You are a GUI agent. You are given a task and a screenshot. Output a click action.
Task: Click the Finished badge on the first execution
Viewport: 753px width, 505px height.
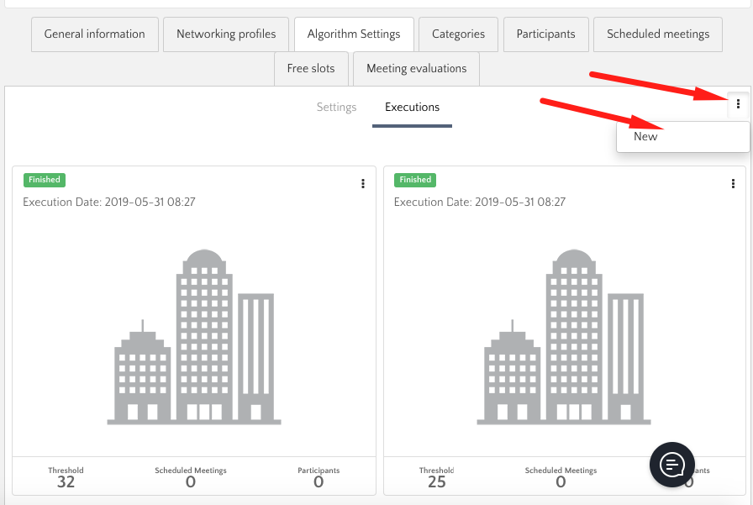pos(45,180)
